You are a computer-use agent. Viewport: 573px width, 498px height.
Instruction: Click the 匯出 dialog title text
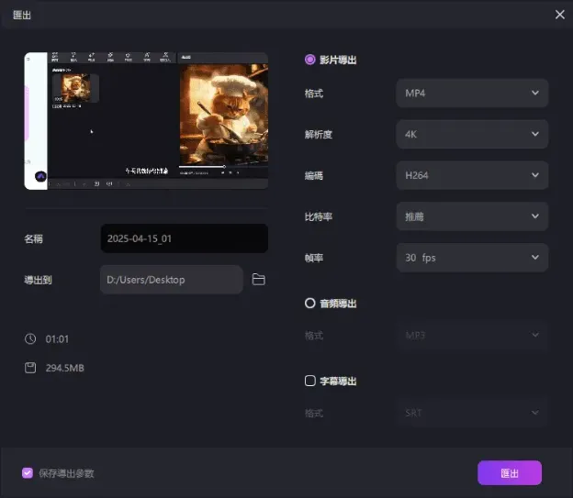(22, 15)
